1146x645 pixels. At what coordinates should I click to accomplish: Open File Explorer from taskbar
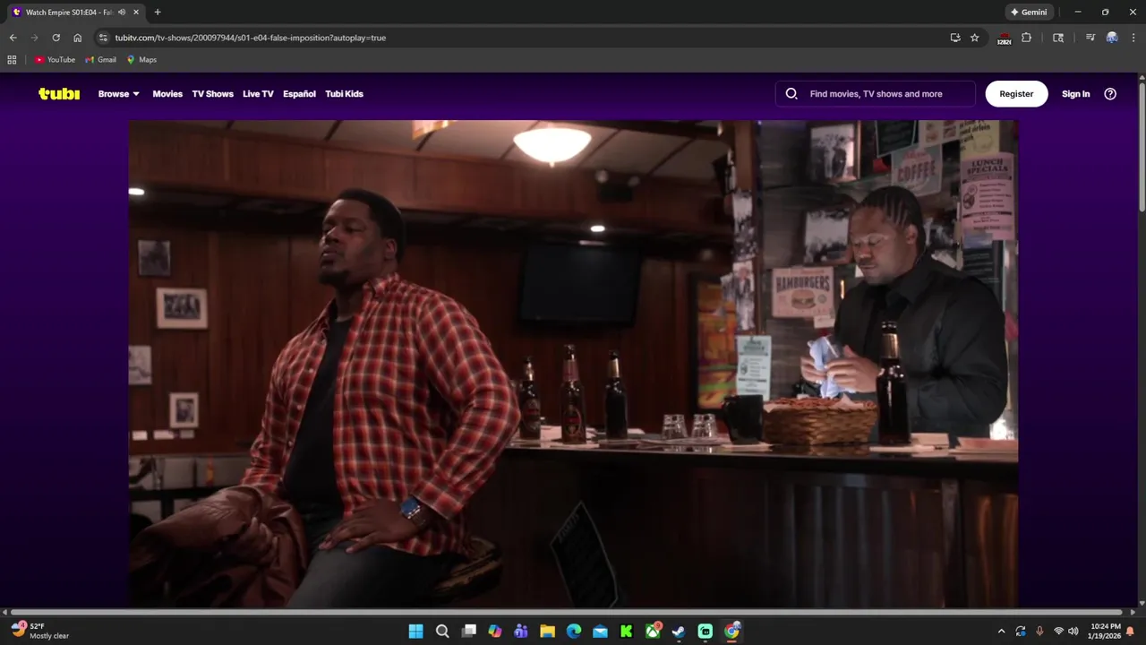pyautogui.click(x=547, y=632)
